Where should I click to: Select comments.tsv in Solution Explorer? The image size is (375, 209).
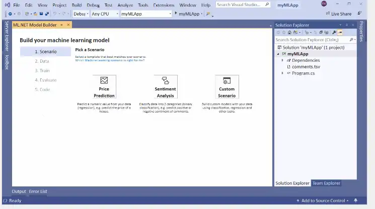[x=306, y=67]
